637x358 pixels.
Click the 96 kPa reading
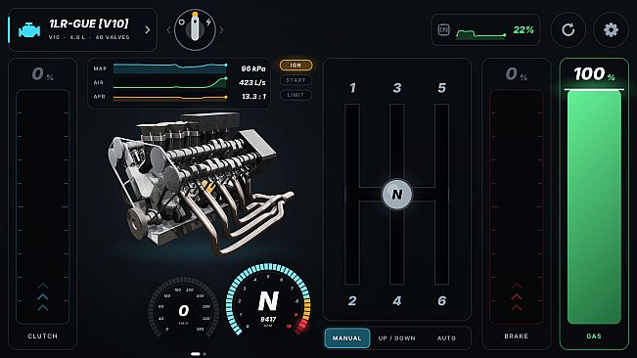click(x=253, y=68)
